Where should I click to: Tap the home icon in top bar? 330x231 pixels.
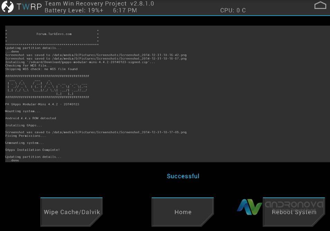(x=320, y=5)
